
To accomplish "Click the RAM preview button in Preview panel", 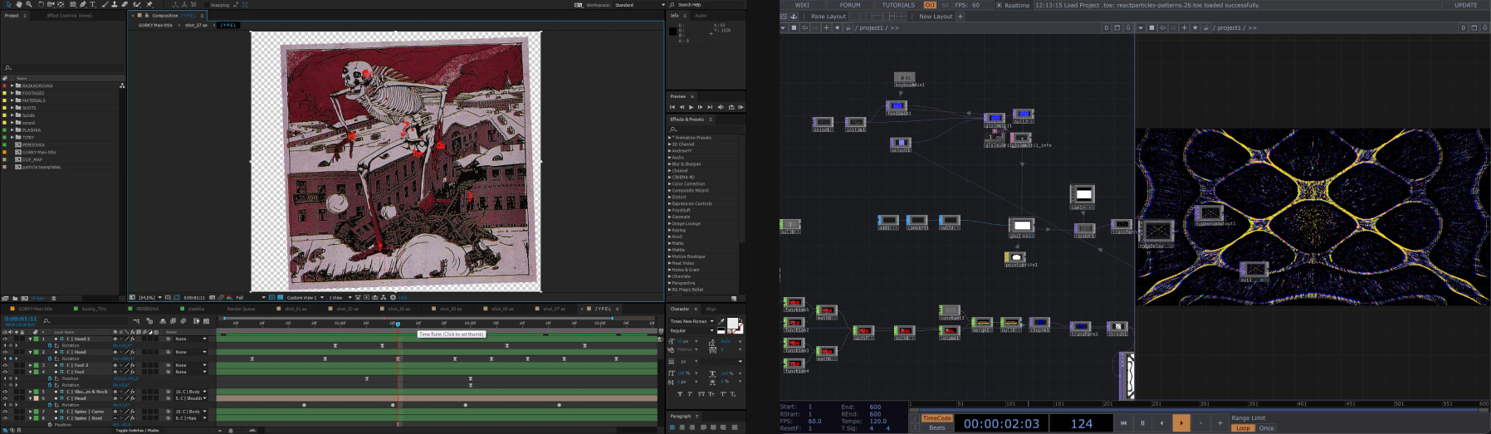I will [x=741, y=107].
